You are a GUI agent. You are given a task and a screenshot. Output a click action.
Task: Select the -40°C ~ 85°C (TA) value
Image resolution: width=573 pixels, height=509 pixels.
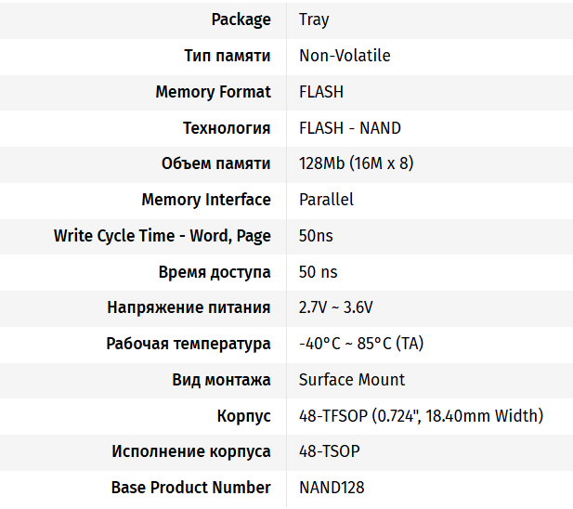(361, 344)
